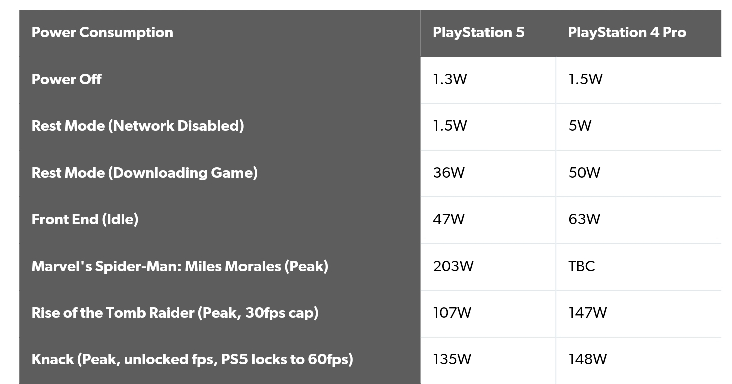Click the TBC cell for PS4 Pro

click(582, 266)
